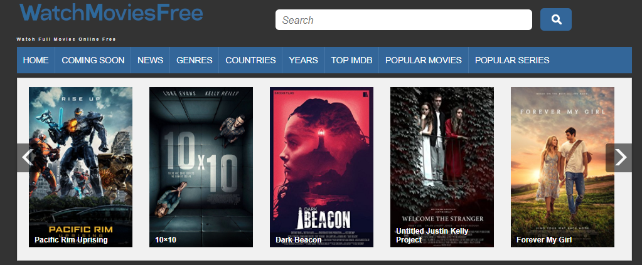Image resolution: width=642 pixels, height=265 pixels.
Task: Open the Pacific Rim Uprising poster
Action: (x=81, y=167)
